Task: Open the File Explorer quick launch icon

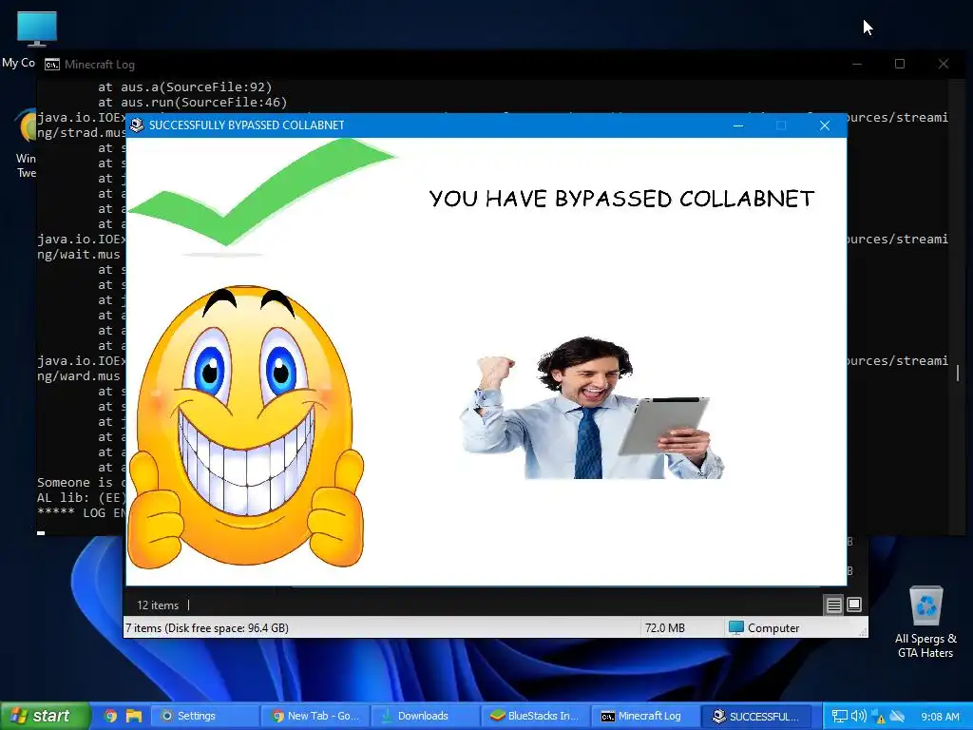Action: (x=134, y=716)
